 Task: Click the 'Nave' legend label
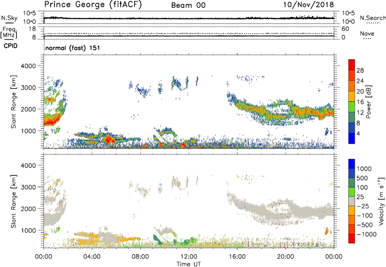click(x=367, y=34)
